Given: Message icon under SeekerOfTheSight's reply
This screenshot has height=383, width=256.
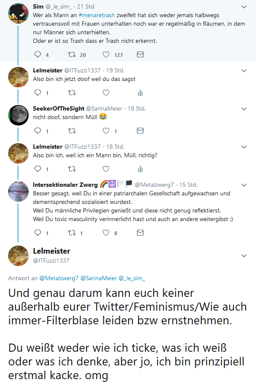Looking at the screenshot, I should [x=140, y=131].
